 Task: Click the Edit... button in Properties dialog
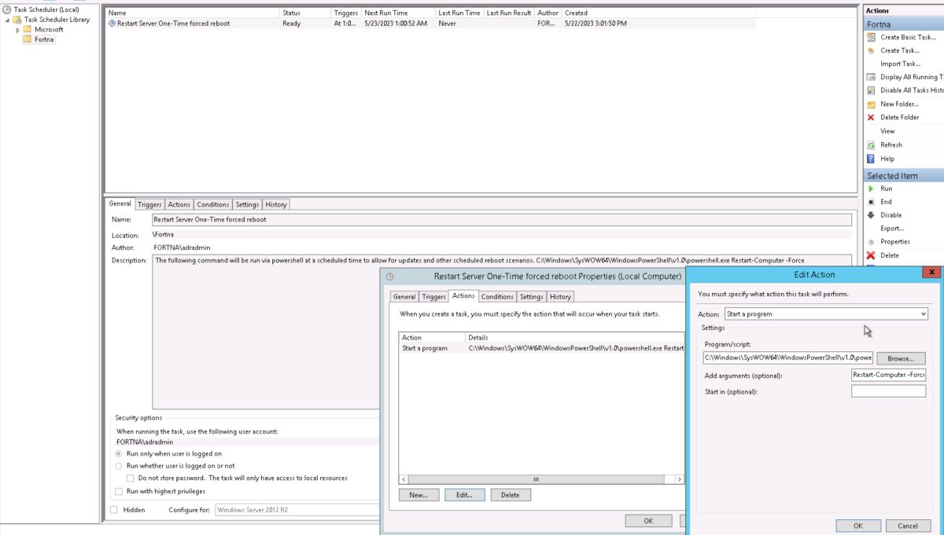pyautogui.click(x=464, y=495)
